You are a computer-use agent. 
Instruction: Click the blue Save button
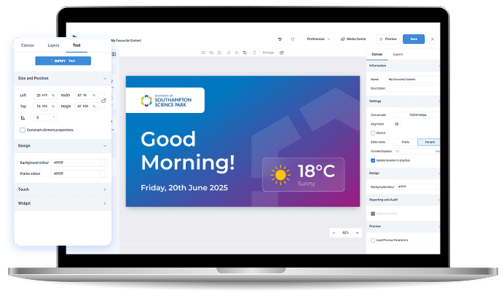(414, 39)
